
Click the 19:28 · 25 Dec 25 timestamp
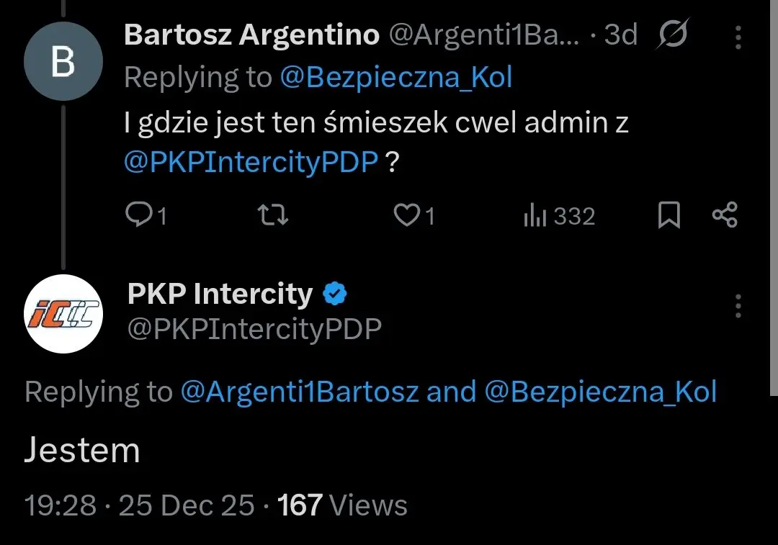click(139, 505)
